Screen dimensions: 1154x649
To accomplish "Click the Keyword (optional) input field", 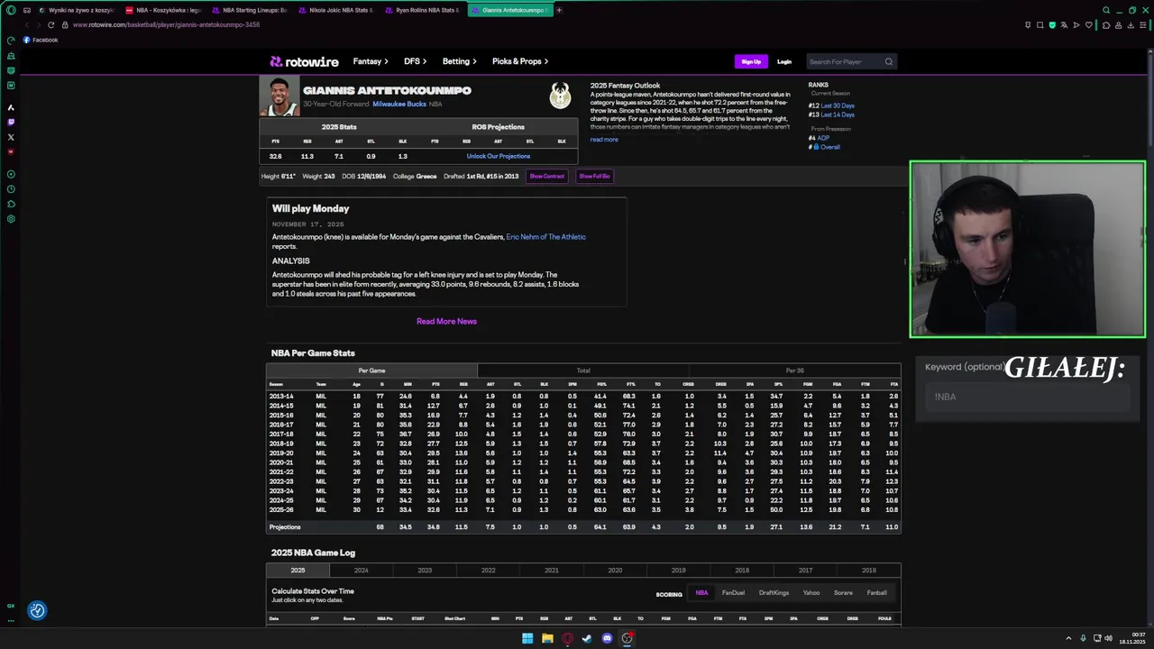I will (x=1028, y=397).
